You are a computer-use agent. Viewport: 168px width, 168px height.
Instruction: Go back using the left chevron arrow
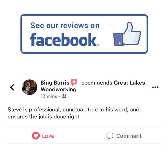click(12, 87)
